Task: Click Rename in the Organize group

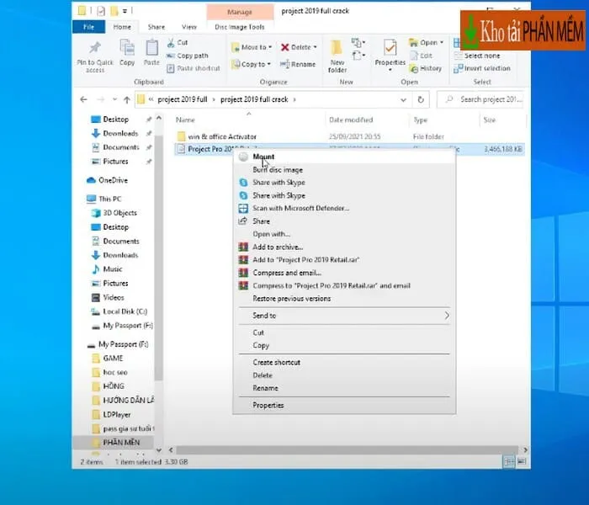Action: [x=298, y=64]
